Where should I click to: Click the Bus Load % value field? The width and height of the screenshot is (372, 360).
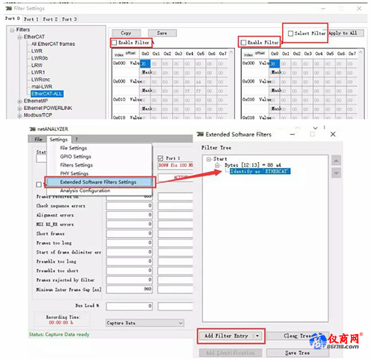(129, 306)
